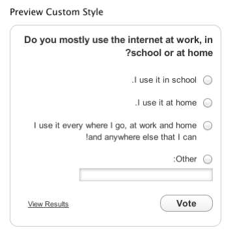Select the "I use it in school" radio button
Screen dimensions: 235x239
[208, 80]
